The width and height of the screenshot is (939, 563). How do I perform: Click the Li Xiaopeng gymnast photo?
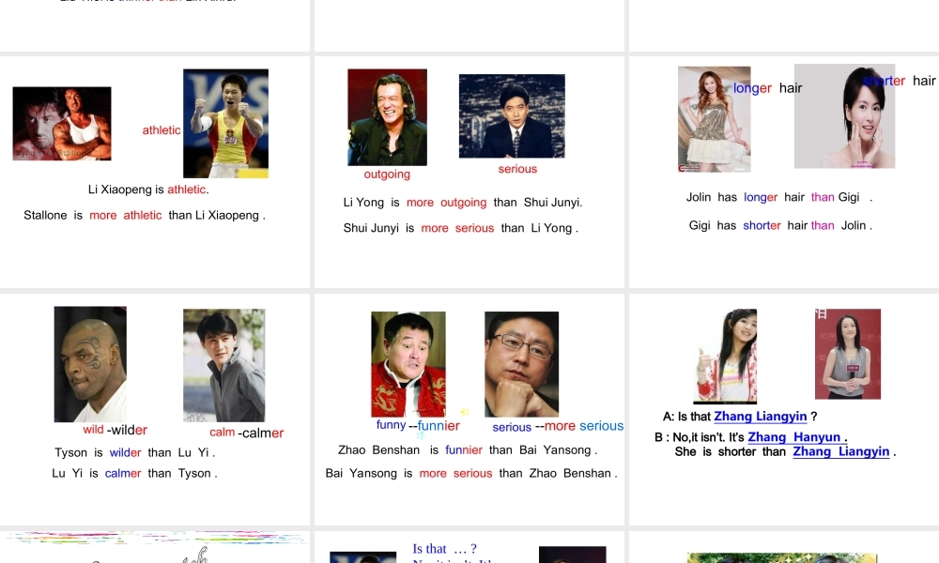(x=225, y=123)
